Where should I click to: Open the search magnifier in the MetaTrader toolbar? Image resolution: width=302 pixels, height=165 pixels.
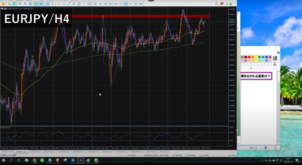pos(216,4)
